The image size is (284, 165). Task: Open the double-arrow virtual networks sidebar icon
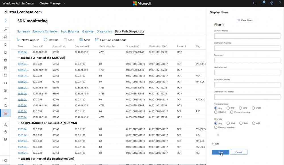pos(5,83)
